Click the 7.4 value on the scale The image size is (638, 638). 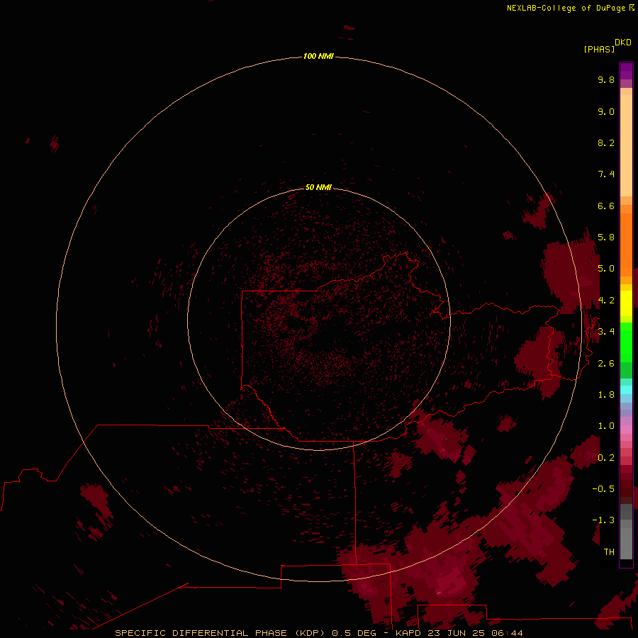[606, 174]
